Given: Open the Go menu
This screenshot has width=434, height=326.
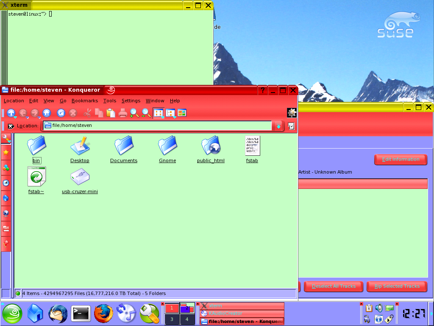Looking at the screenshot, I should [63, 101].
